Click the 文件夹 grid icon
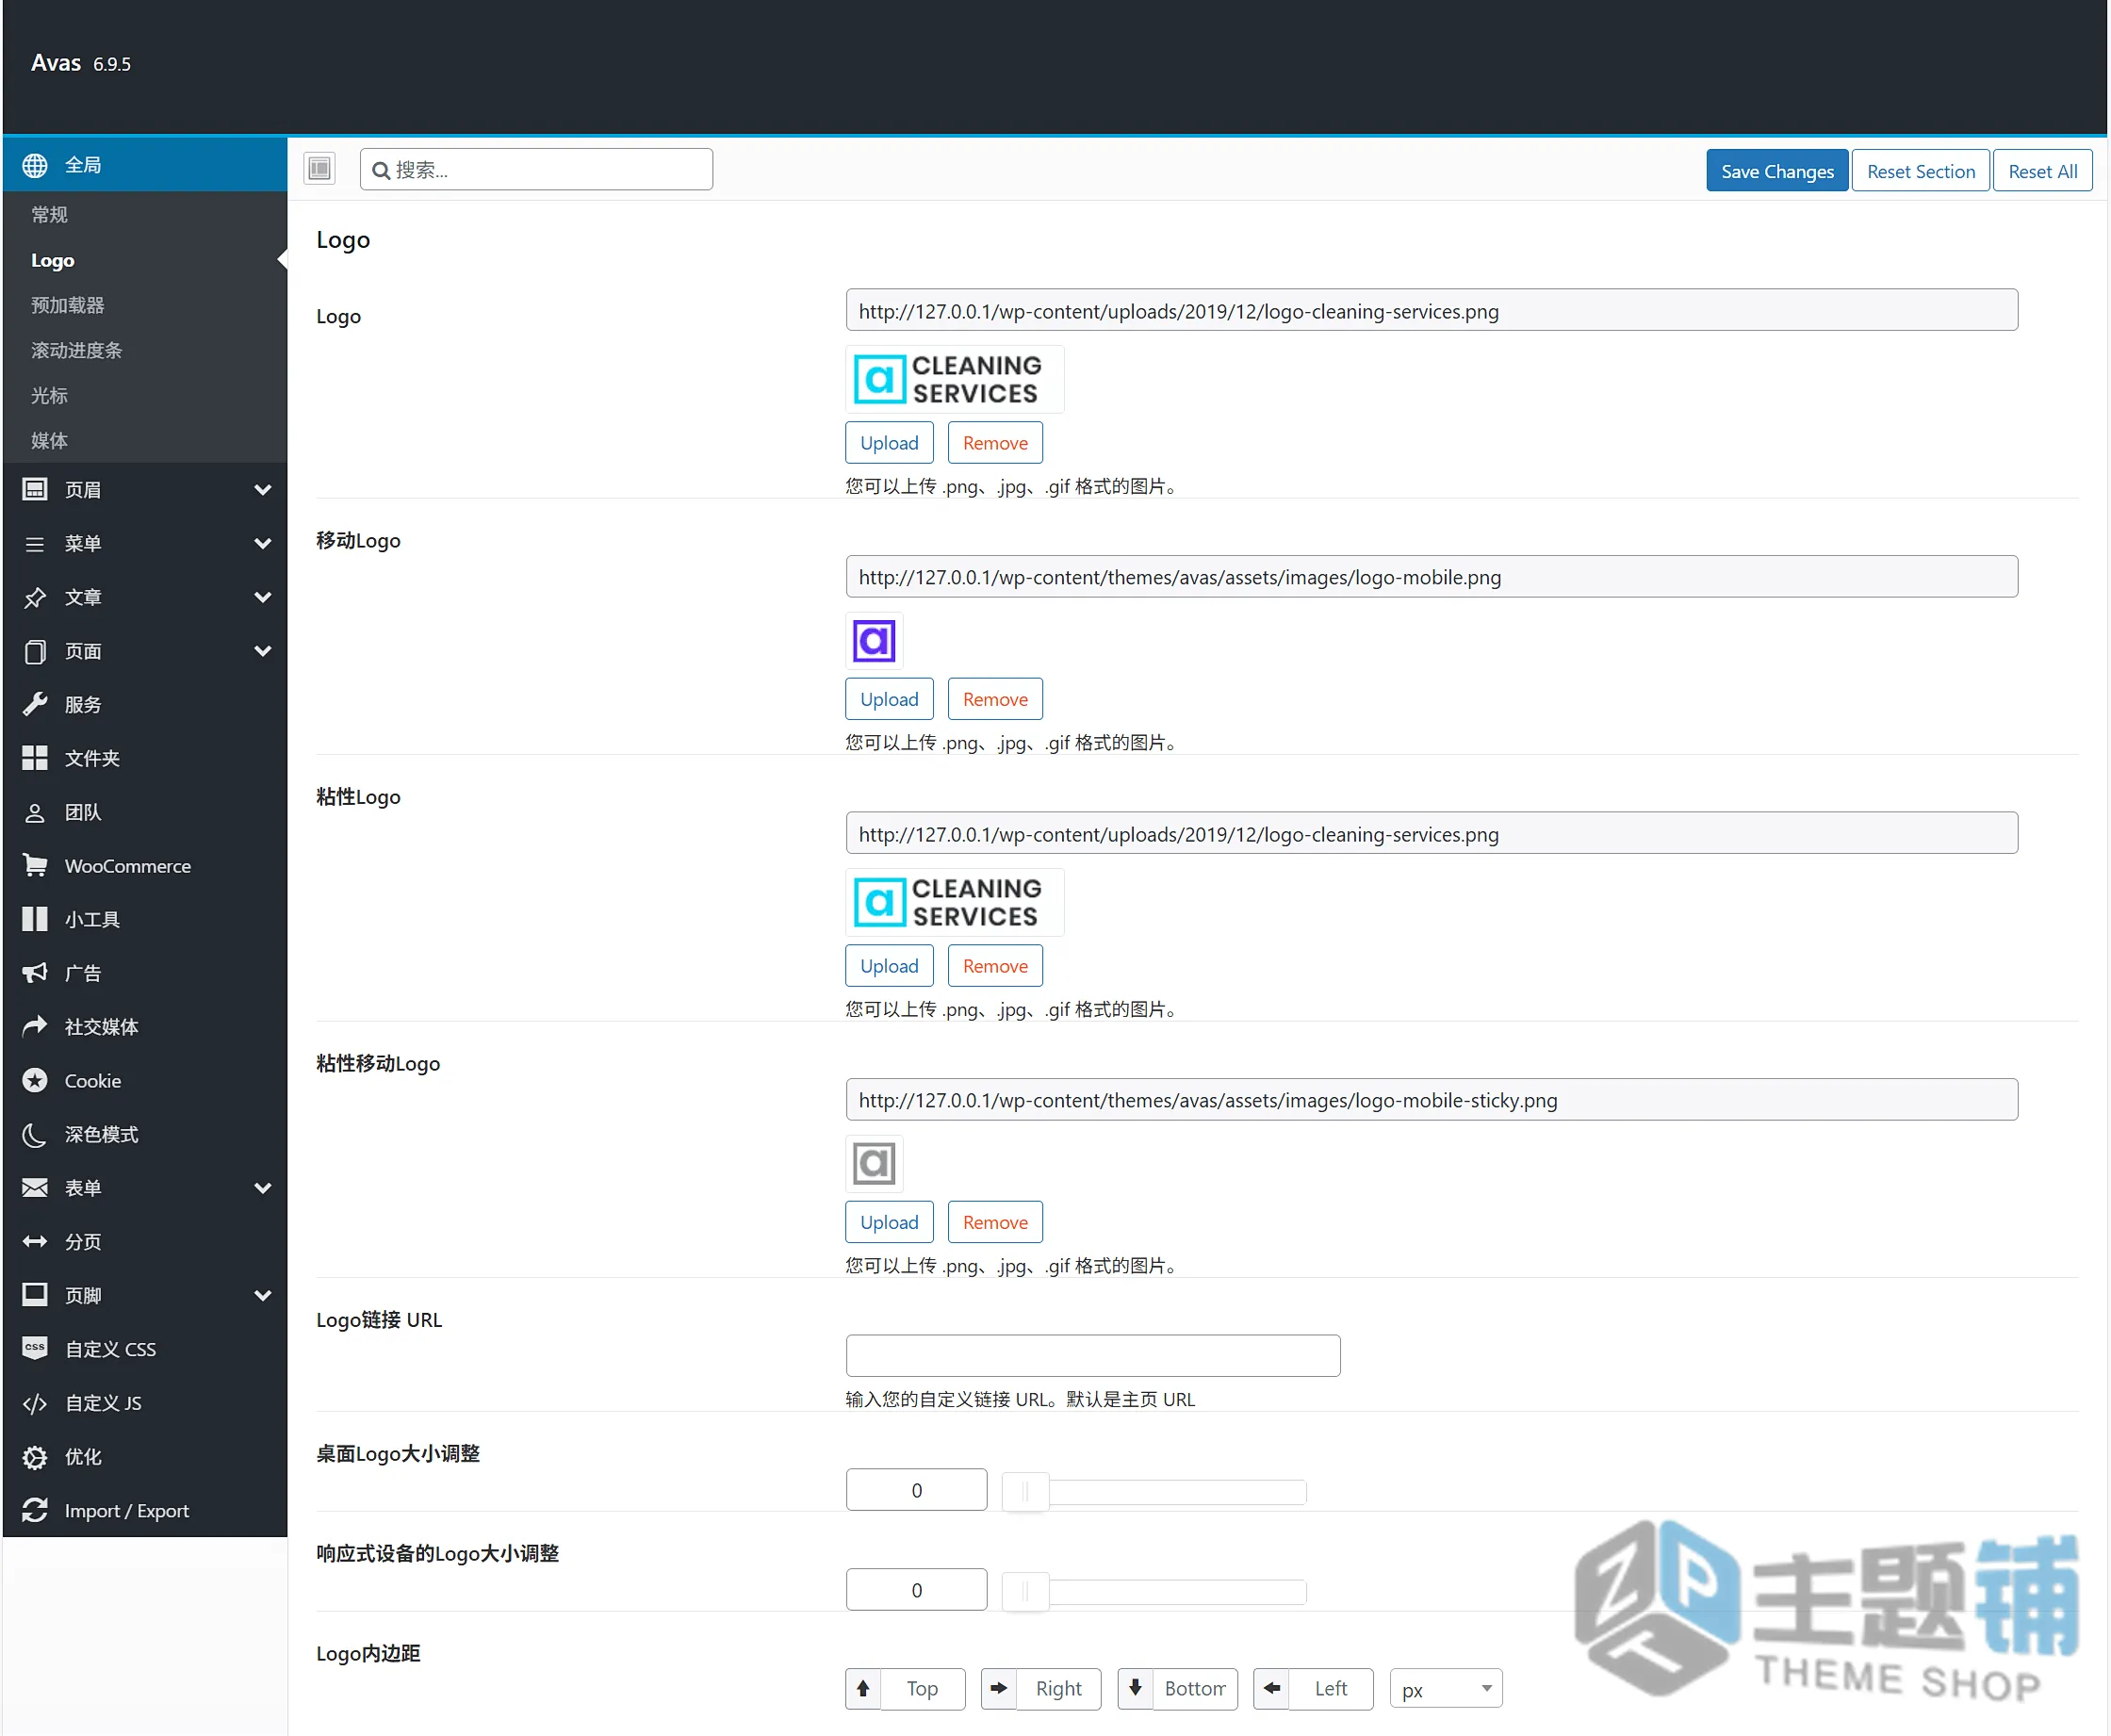This screenshot has height=1736, width=2111. pyautogui.click(x=35, y=758)
